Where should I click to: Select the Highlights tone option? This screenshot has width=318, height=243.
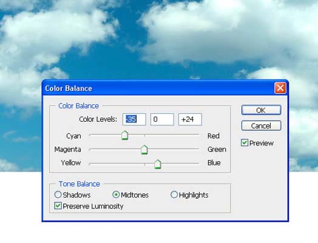pos(174,195)
